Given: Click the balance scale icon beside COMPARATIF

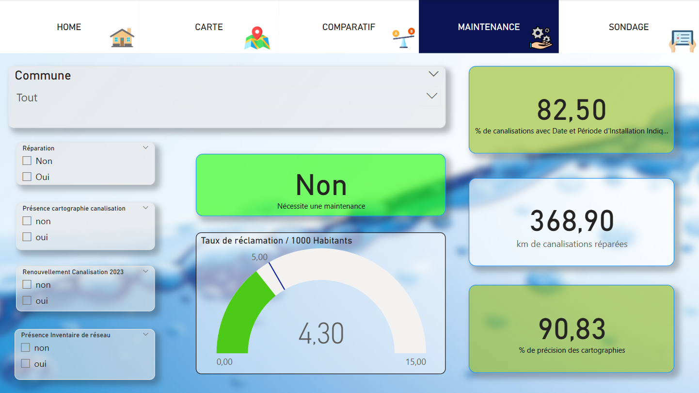Looking at the screenshot, I should coord(403,38).
